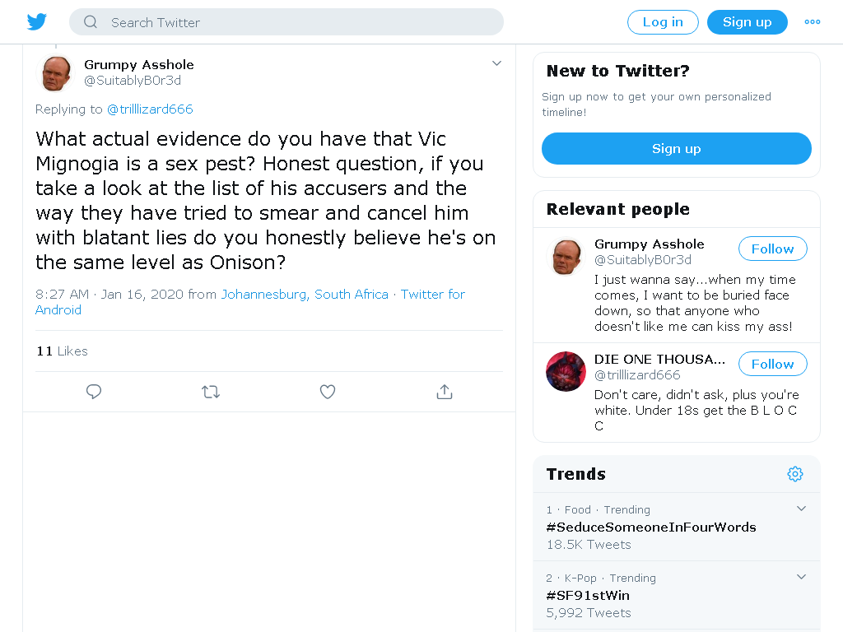Open the three-dots more menu
The image size is (843, 632).
pos(812,22)
